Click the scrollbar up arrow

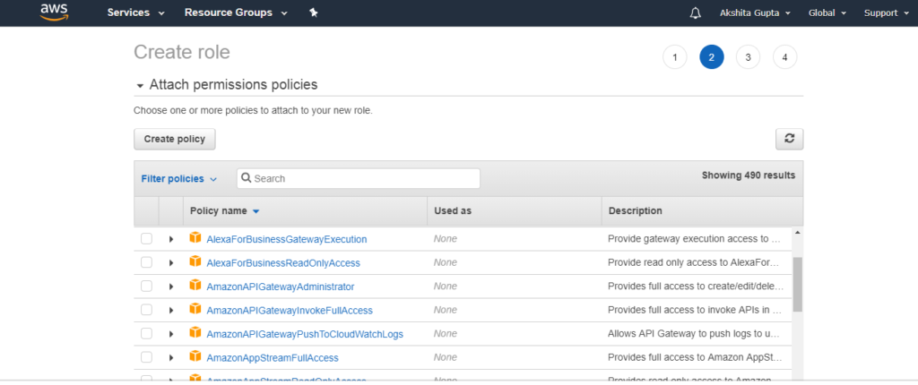tap(797, 233)
